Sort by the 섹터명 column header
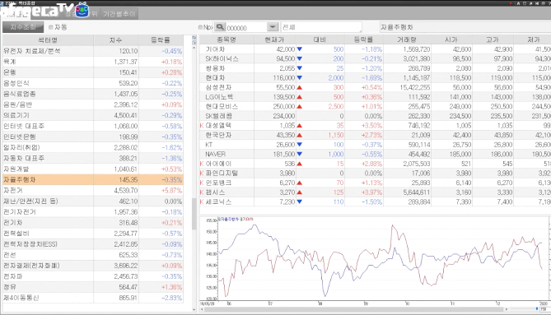The height and width of the screenshot is (315, 551). pyautogui.click(x=48, y=40)
